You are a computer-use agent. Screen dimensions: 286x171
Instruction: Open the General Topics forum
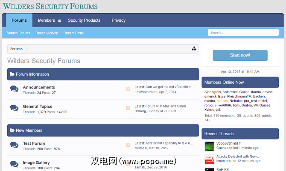(38, 106)
